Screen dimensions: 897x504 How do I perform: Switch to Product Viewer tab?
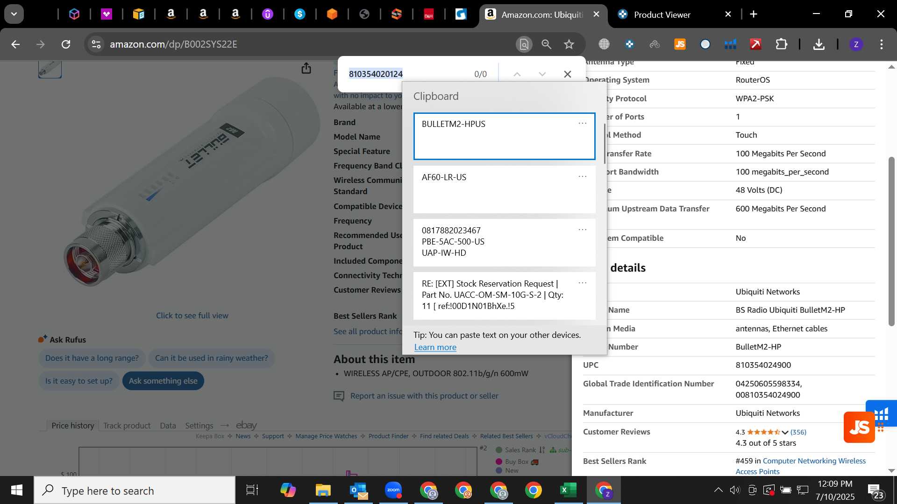pyautogui.click(x=662, y=14)
